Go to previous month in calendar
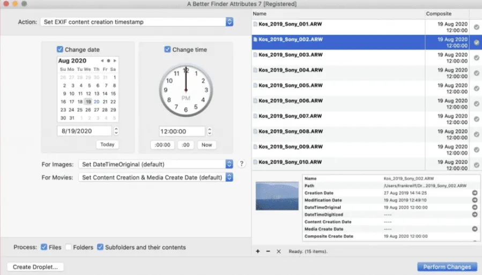Viewport: 482px width, 275px height. 102,61
